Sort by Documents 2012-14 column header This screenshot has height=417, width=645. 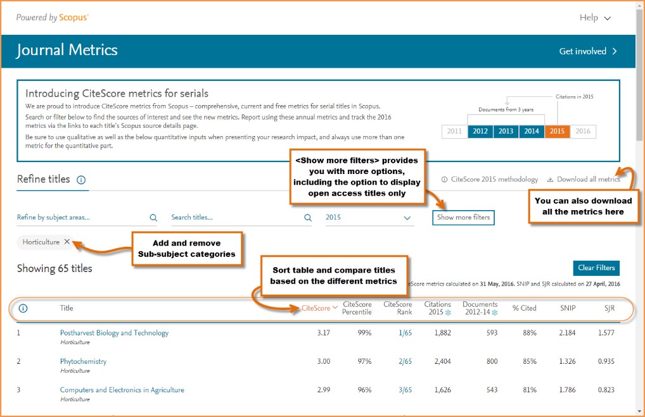(480, 308)
